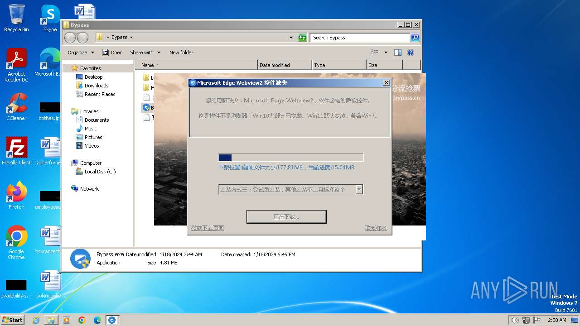580x326 pixels.
Task: Open Microsoft Edge desktop shortcut
Action: 48,62
